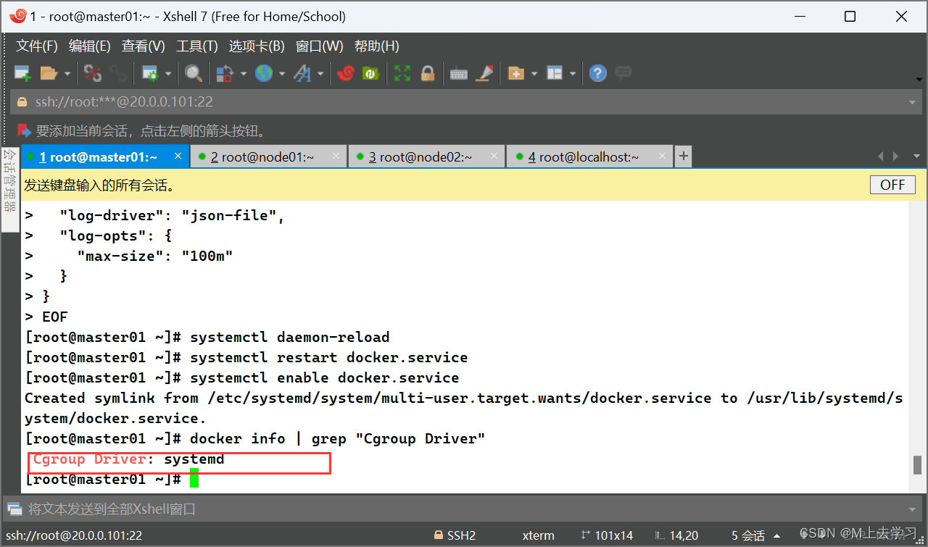Toggle the OFF send-to-all-sessions button
The image size is (928, 547).
pos(892,185)
